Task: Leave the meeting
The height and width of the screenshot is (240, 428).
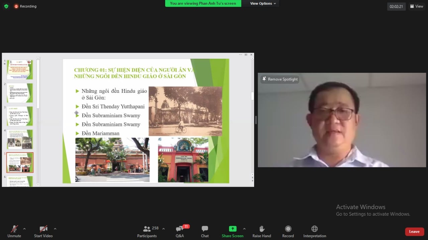Action: click(x=414, y=232)
